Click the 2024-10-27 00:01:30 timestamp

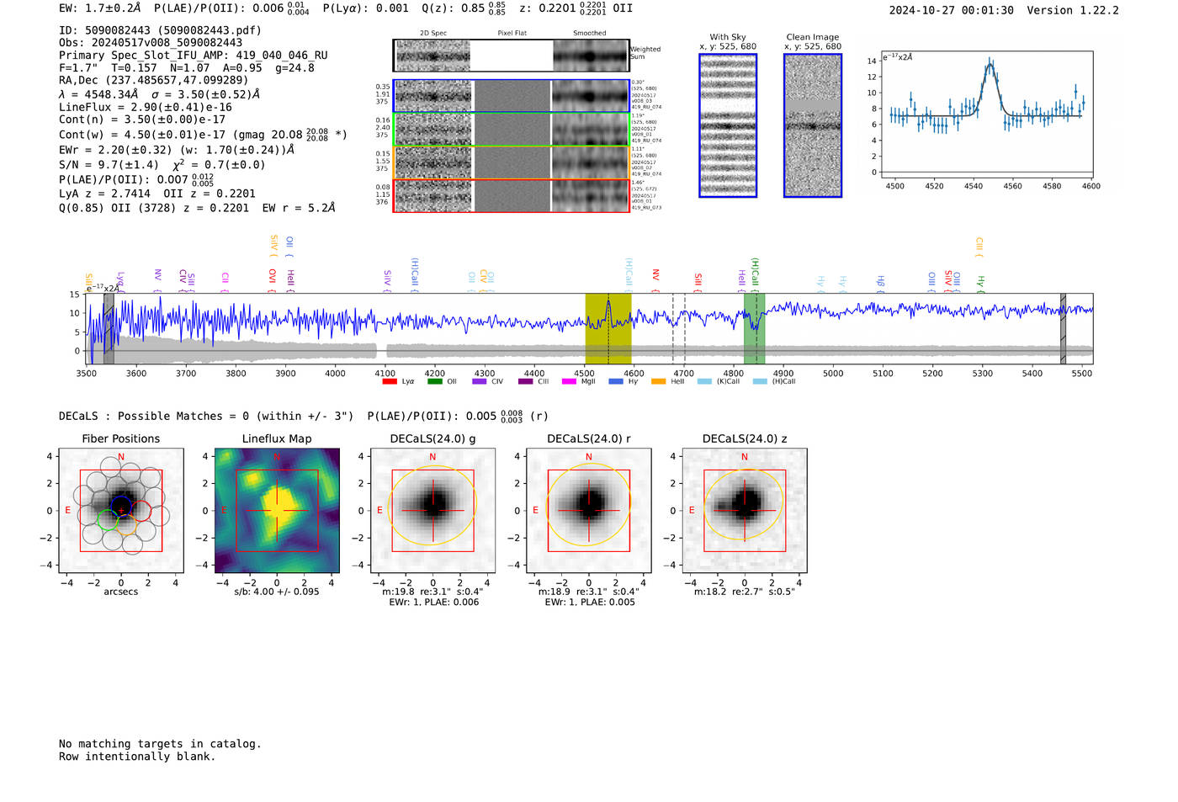(951, 10)
